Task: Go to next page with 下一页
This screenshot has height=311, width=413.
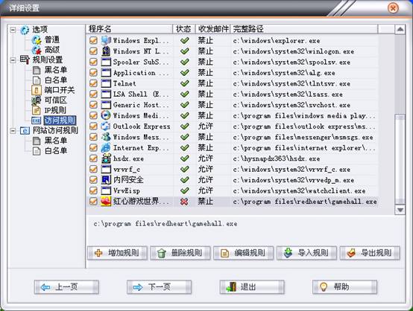Action: 159,286
